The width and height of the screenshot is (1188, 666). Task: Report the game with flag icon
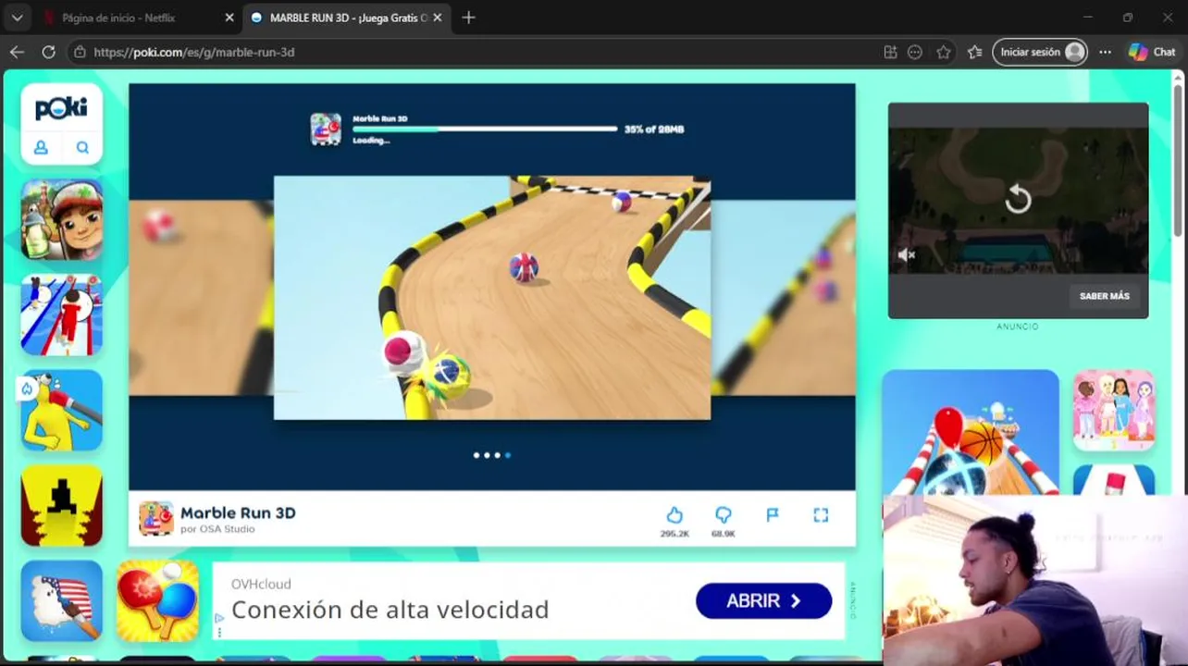click(773, 515)
